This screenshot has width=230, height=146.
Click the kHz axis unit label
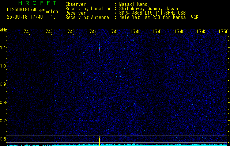4,30
